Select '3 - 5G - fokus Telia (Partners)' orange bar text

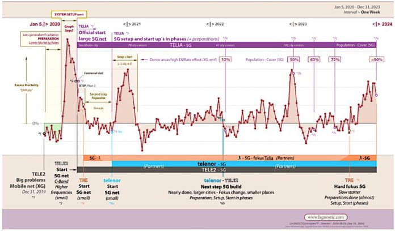[x=266, y=158]
